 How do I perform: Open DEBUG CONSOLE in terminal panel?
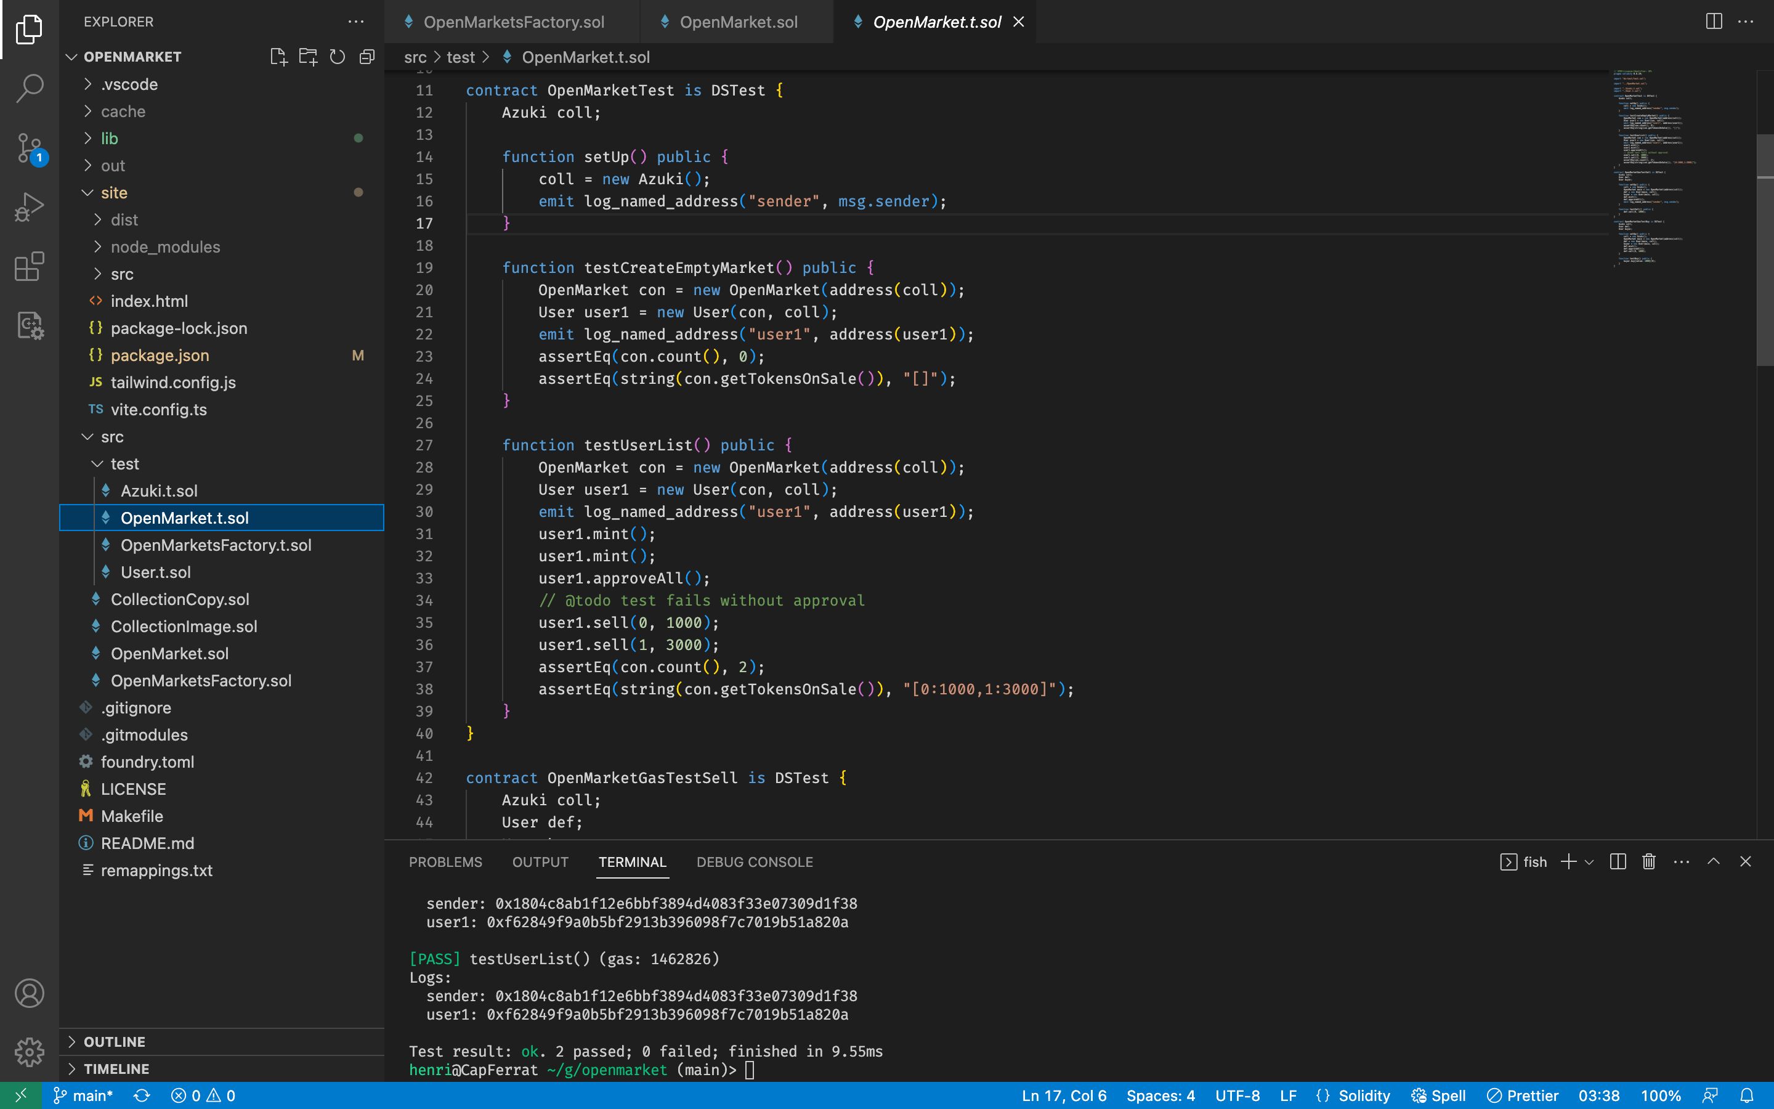753,861
